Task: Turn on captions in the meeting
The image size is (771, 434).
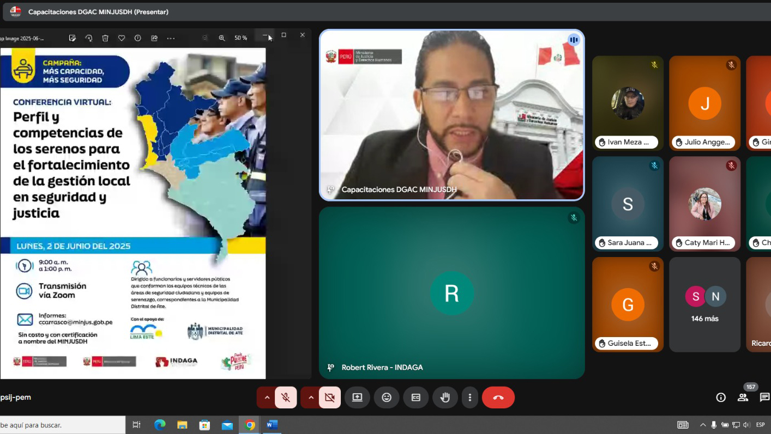Action: 416,398
